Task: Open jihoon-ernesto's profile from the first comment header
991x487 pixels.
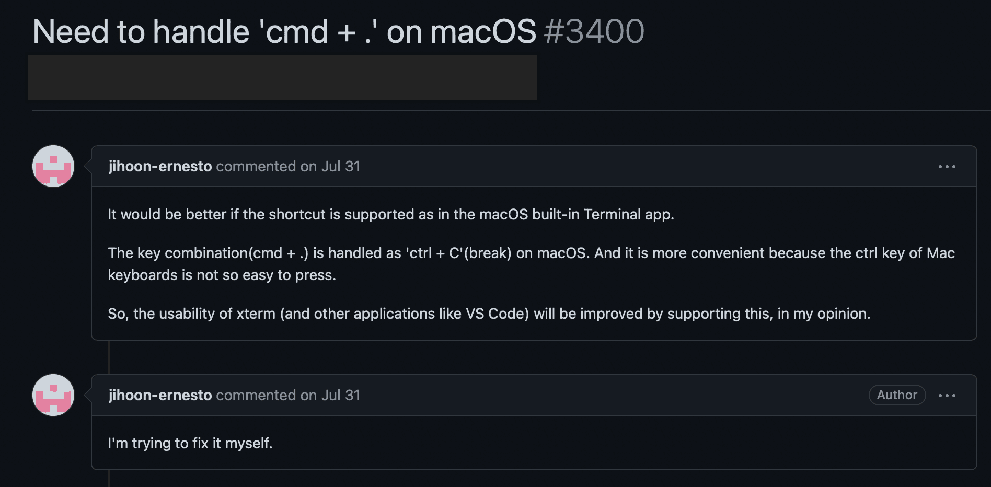Action: click(160, 167)
